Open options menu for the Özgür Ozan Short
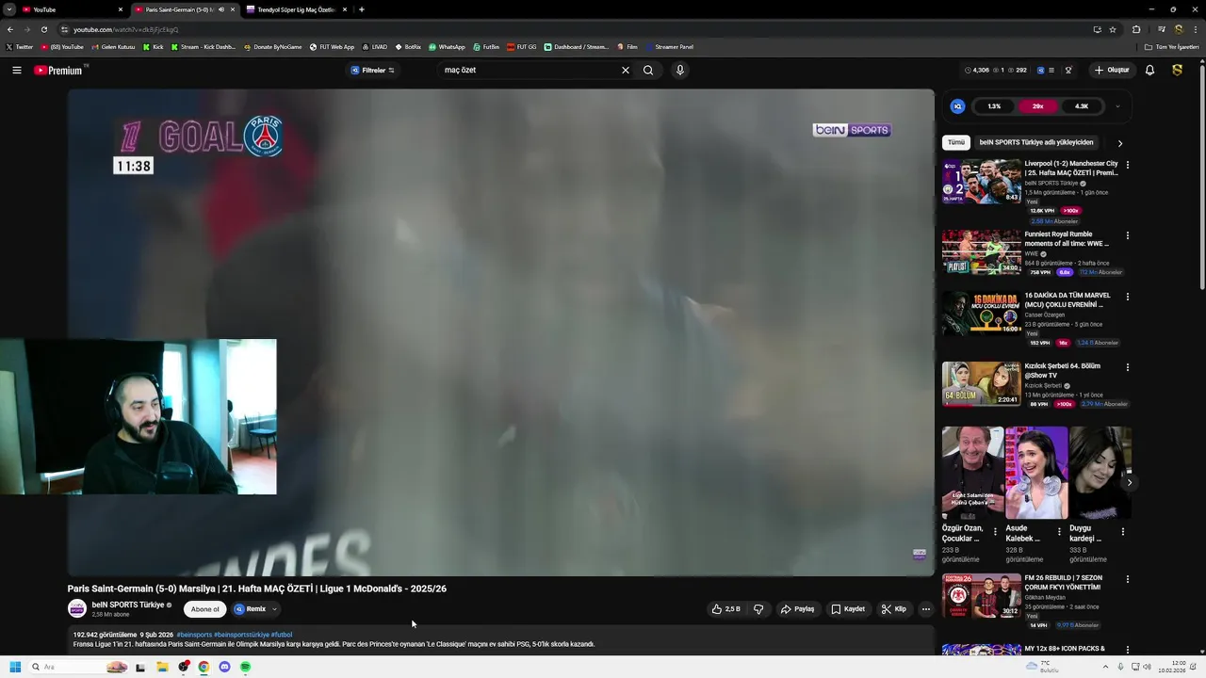This screenshot has height=678, width=1206. point(995,532)
